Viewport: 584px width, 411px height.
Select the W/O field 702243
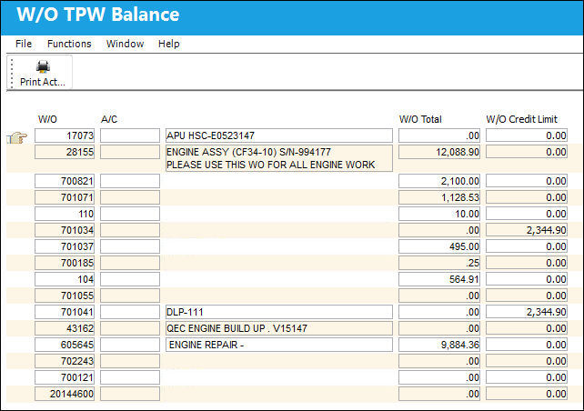pyautogui.click(x=65, y=361)
